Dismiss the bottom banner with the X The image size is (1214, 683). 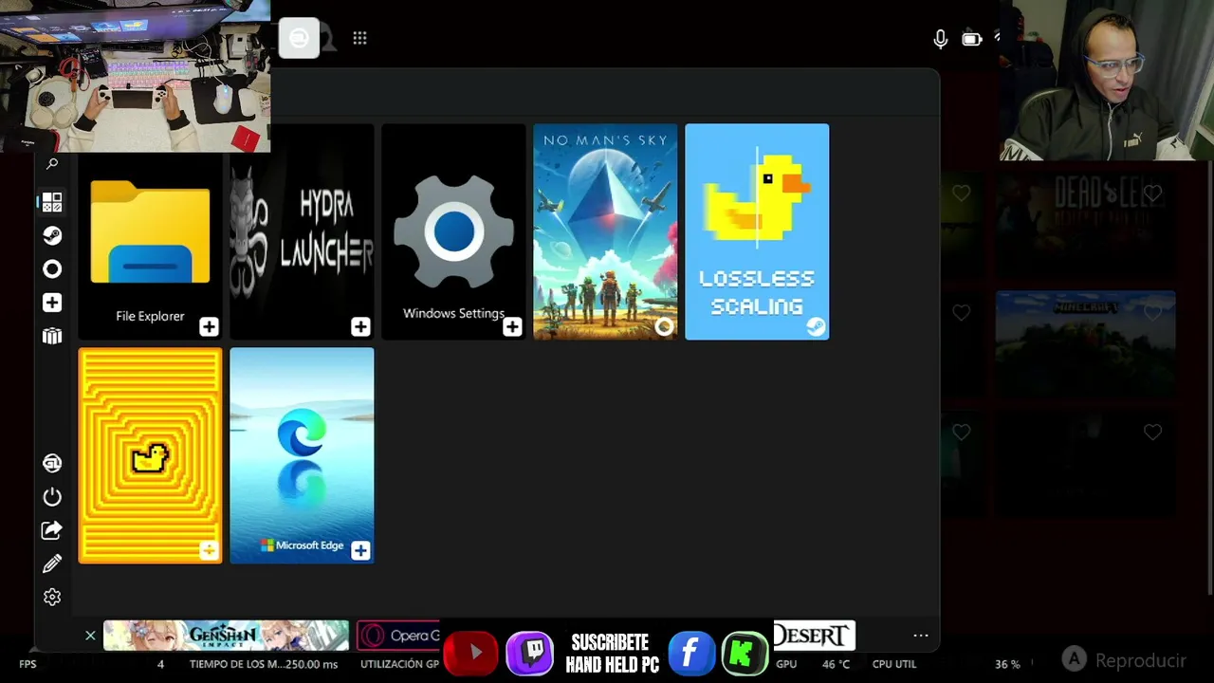90,636
